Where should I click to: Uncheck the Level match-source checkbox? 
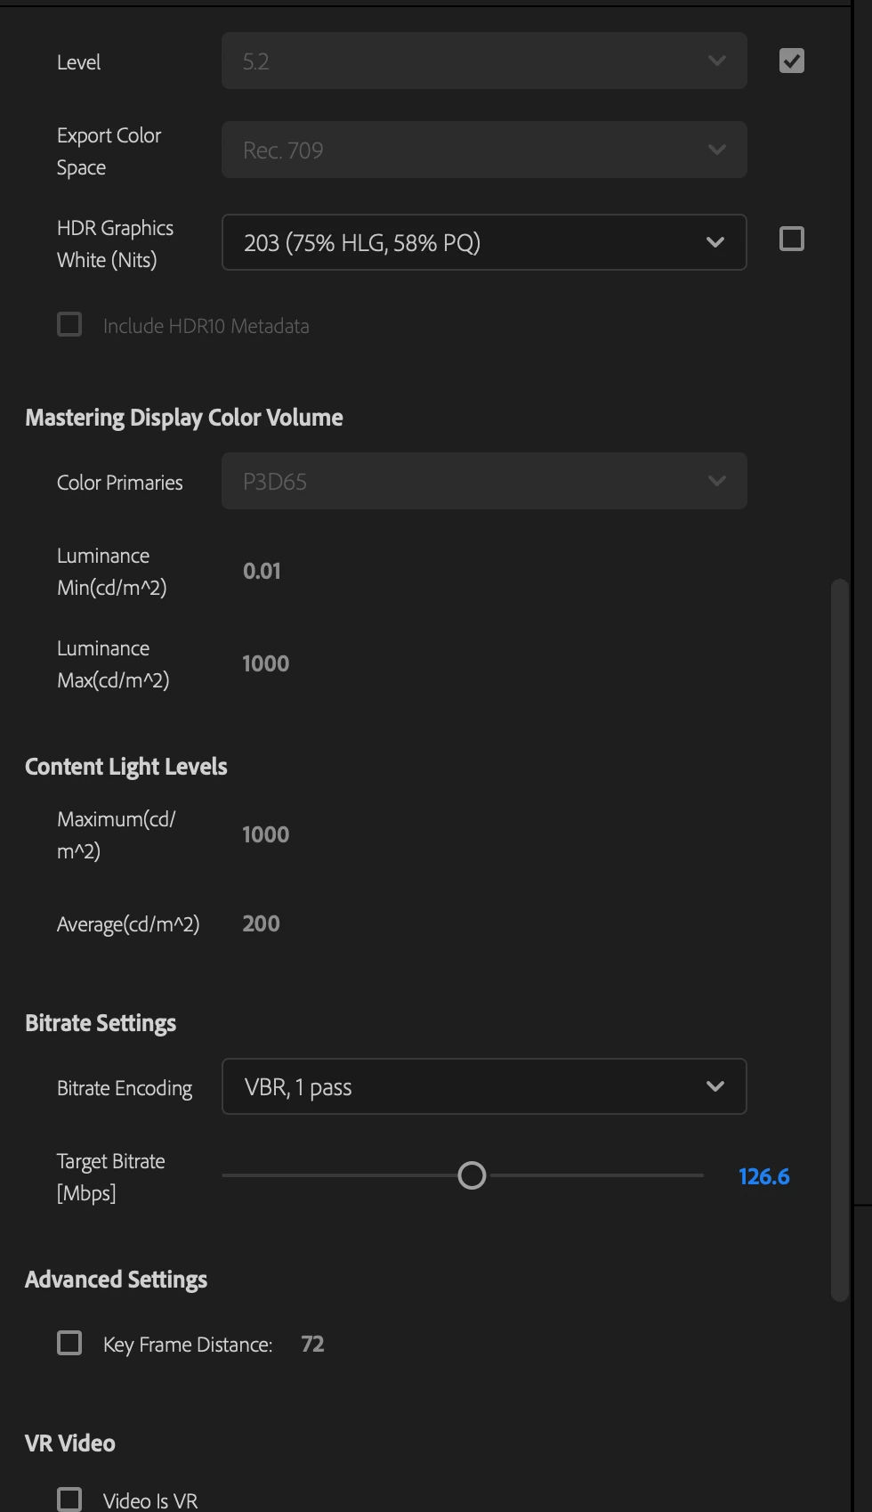pyautogui.click(x=791, y=61)
